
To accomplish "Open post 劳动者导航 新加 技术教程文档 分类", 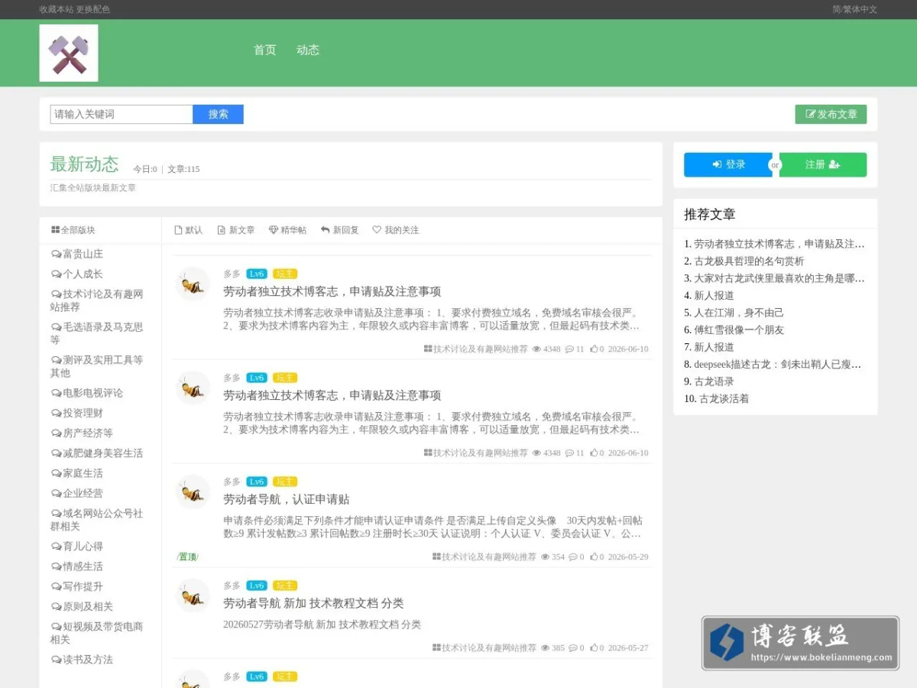I will click(313, 603).
